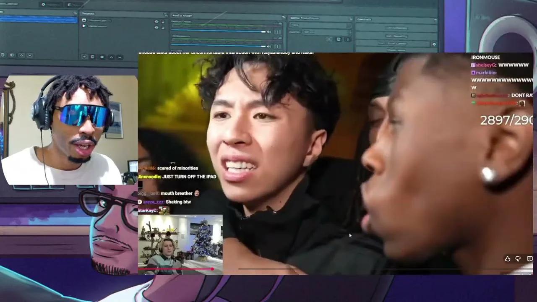Click the thumbs-up like icon on the video

click(x=508, y=259)
